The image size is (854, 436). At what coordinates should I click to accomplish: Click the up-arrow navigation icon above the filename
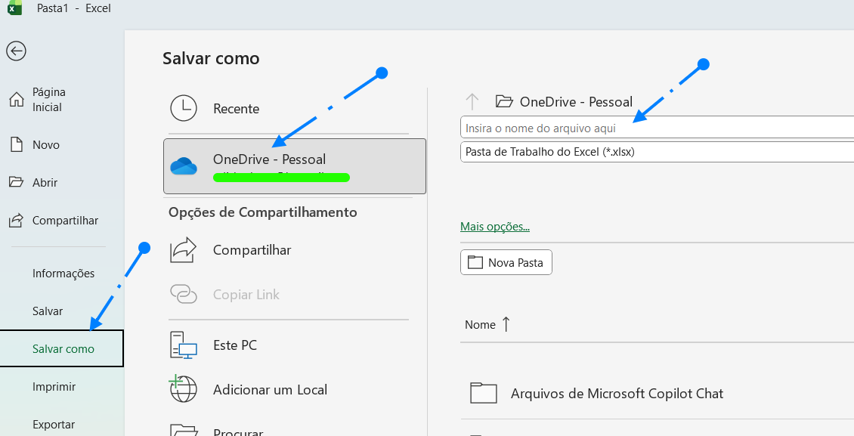(x=472, y=100)
